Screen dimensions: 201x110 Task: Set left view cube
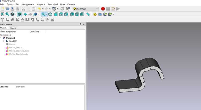(x=82, y=14)
